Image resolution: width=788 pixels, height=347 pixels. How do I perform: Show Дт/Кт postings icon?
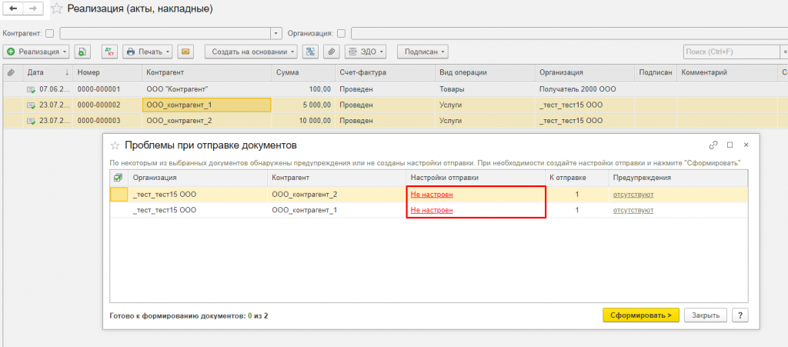click(109, 52)
